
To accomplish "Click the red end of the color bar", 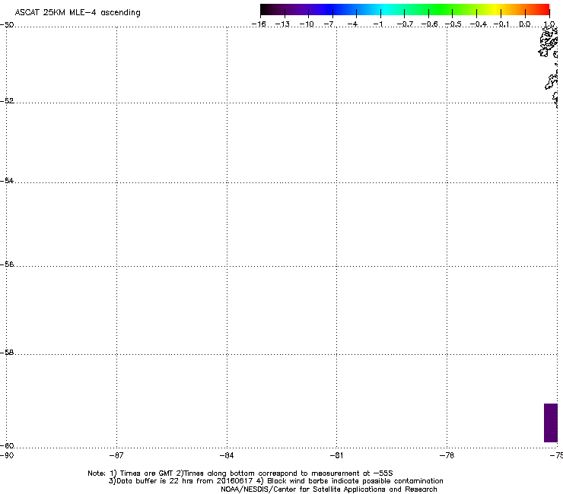I will pyautogui.click(x=544, y=9).
